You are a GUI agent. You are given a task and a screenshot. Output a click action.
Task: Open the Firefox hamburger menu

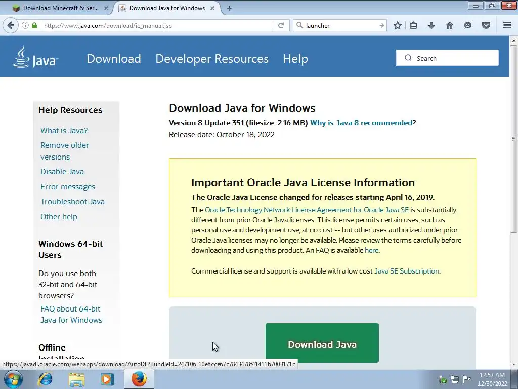(507, 25)
